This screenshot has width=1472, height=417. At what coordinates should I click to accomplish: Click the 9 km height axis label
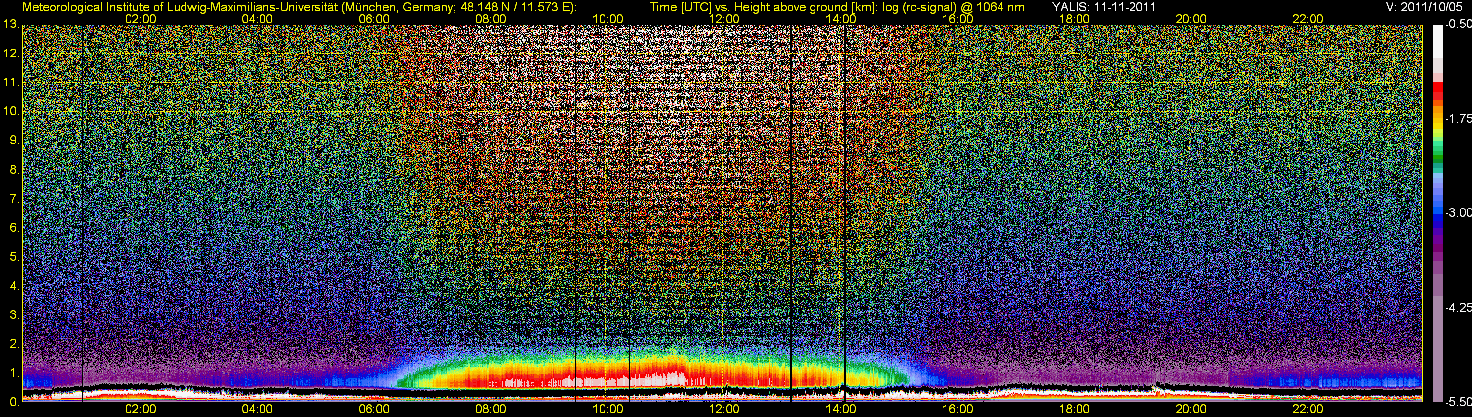pyautogui.click(x=14, y=140)
